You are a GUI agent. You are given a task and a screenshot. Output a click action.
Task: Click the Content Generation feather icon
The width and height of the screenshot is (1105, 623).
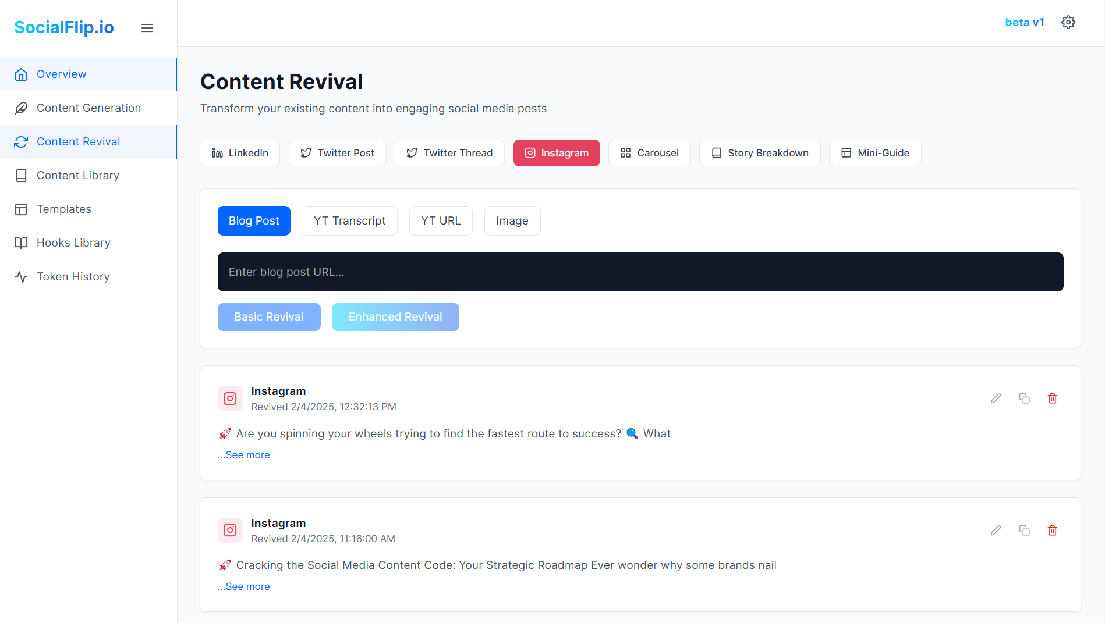(x=21, y=108)
